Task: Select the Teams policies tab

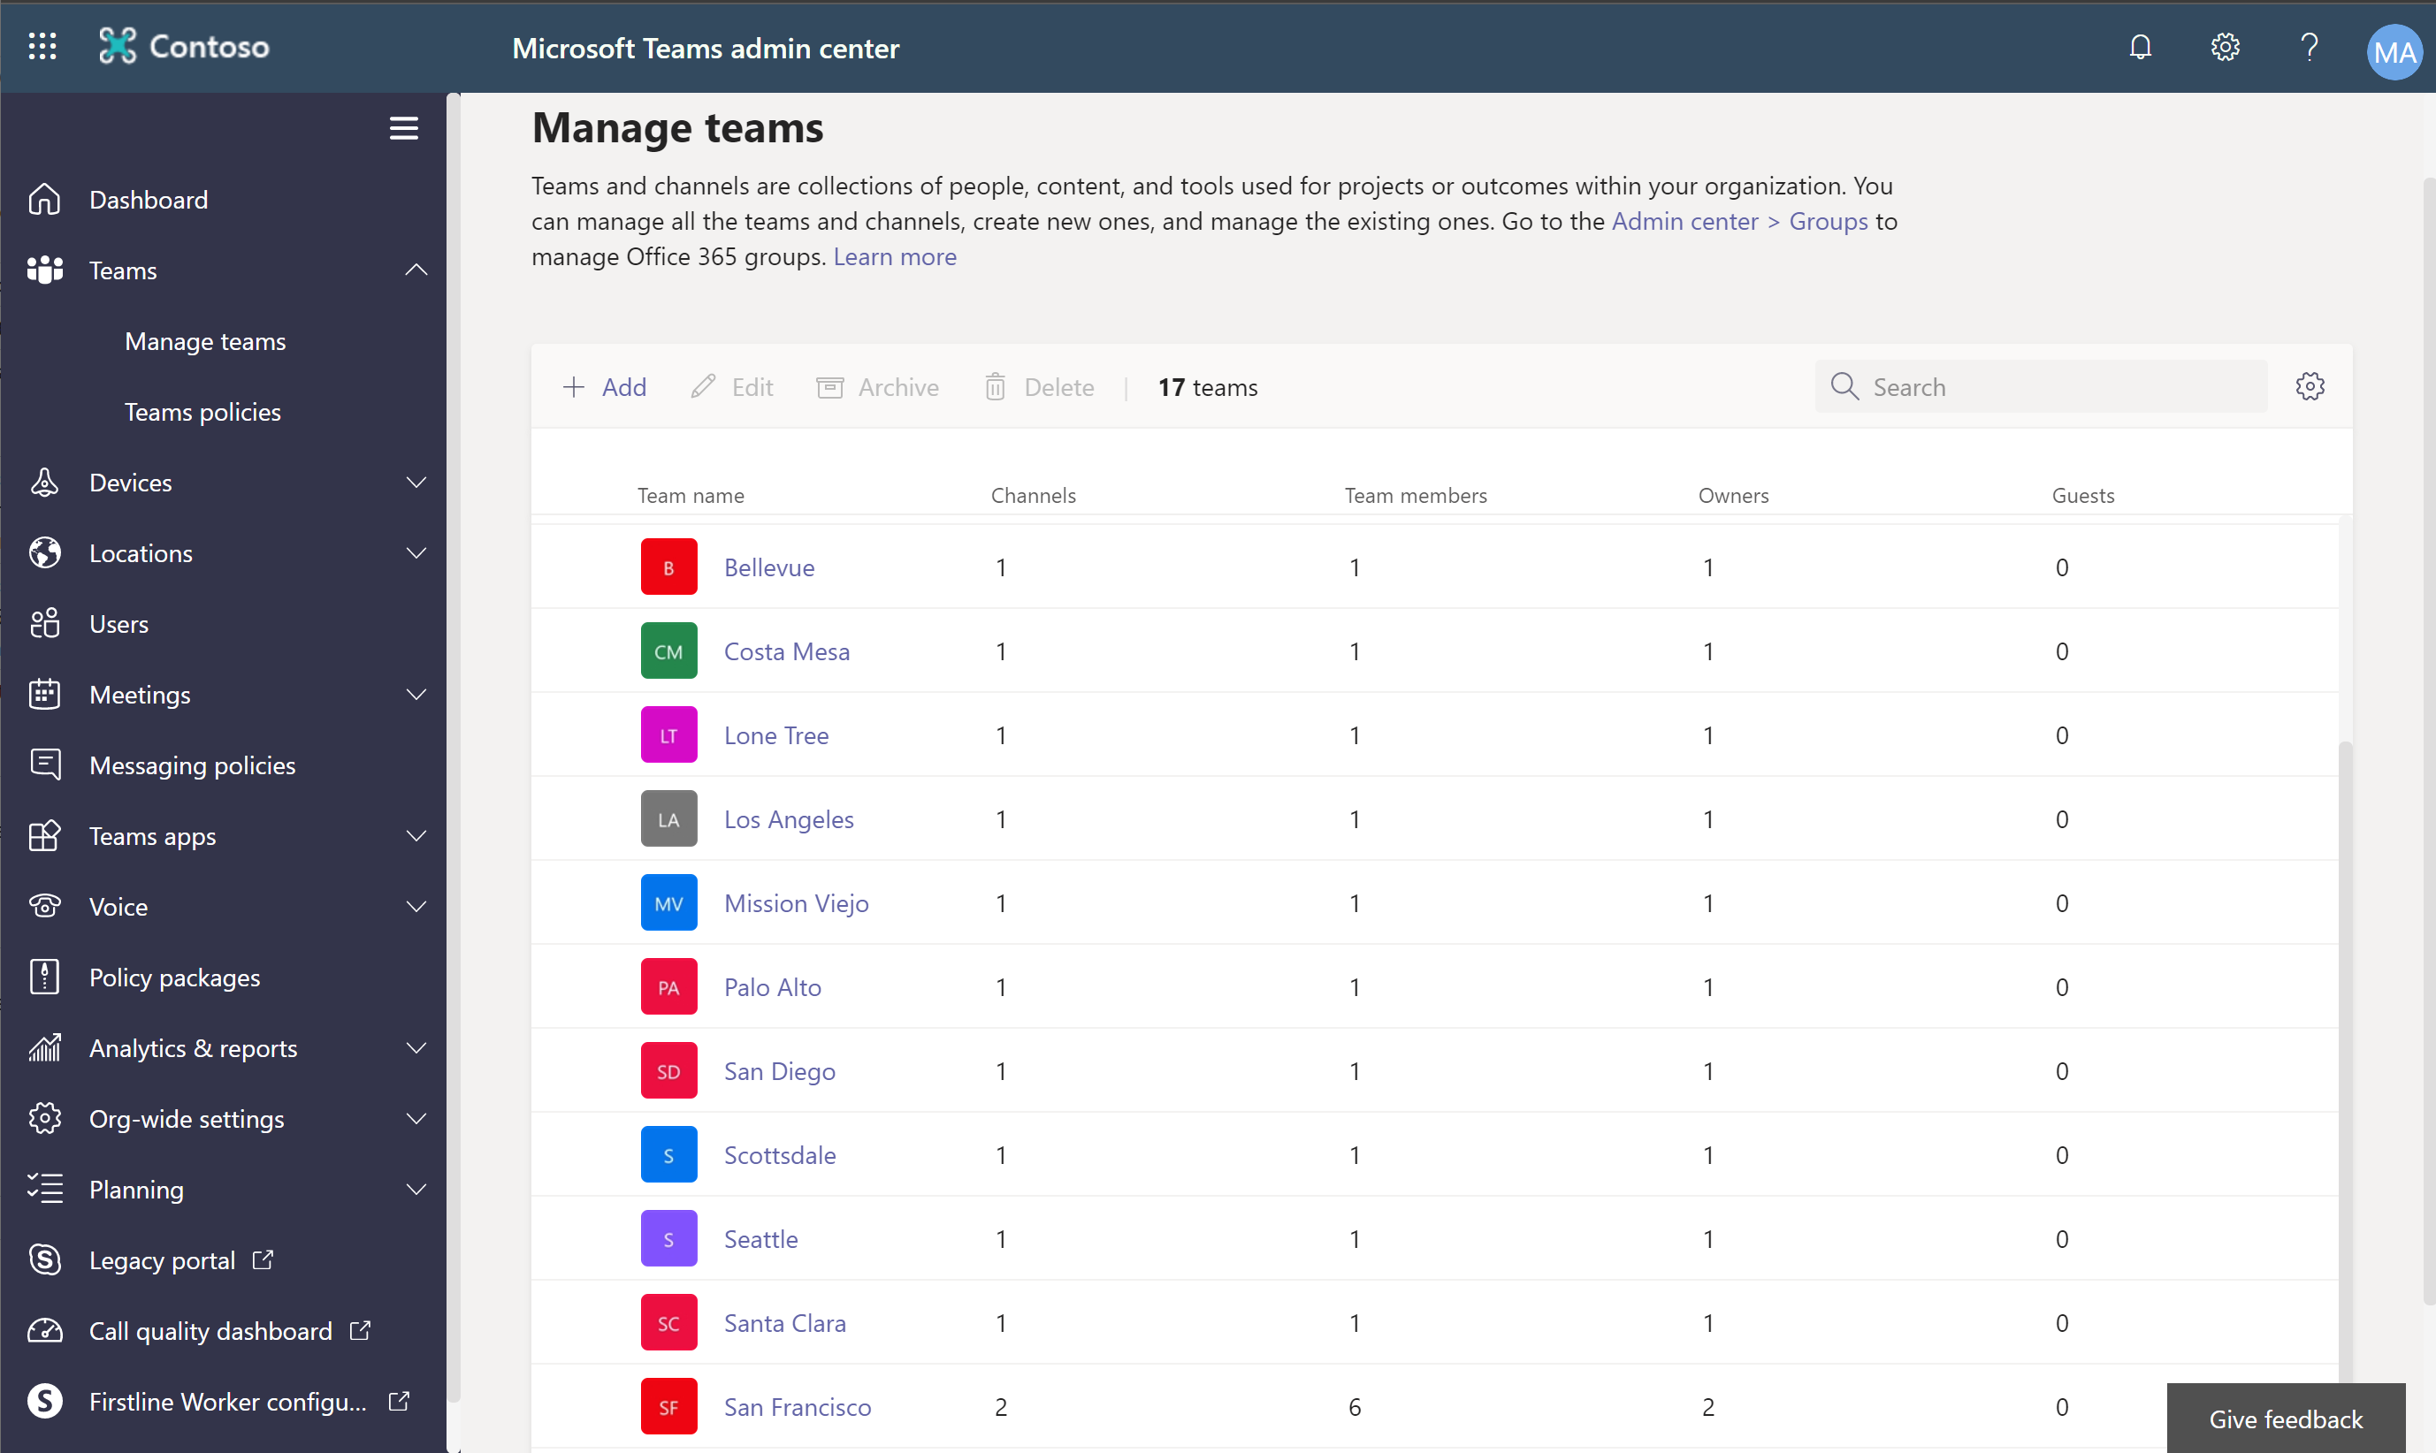Action: click(x=201, y=410)
